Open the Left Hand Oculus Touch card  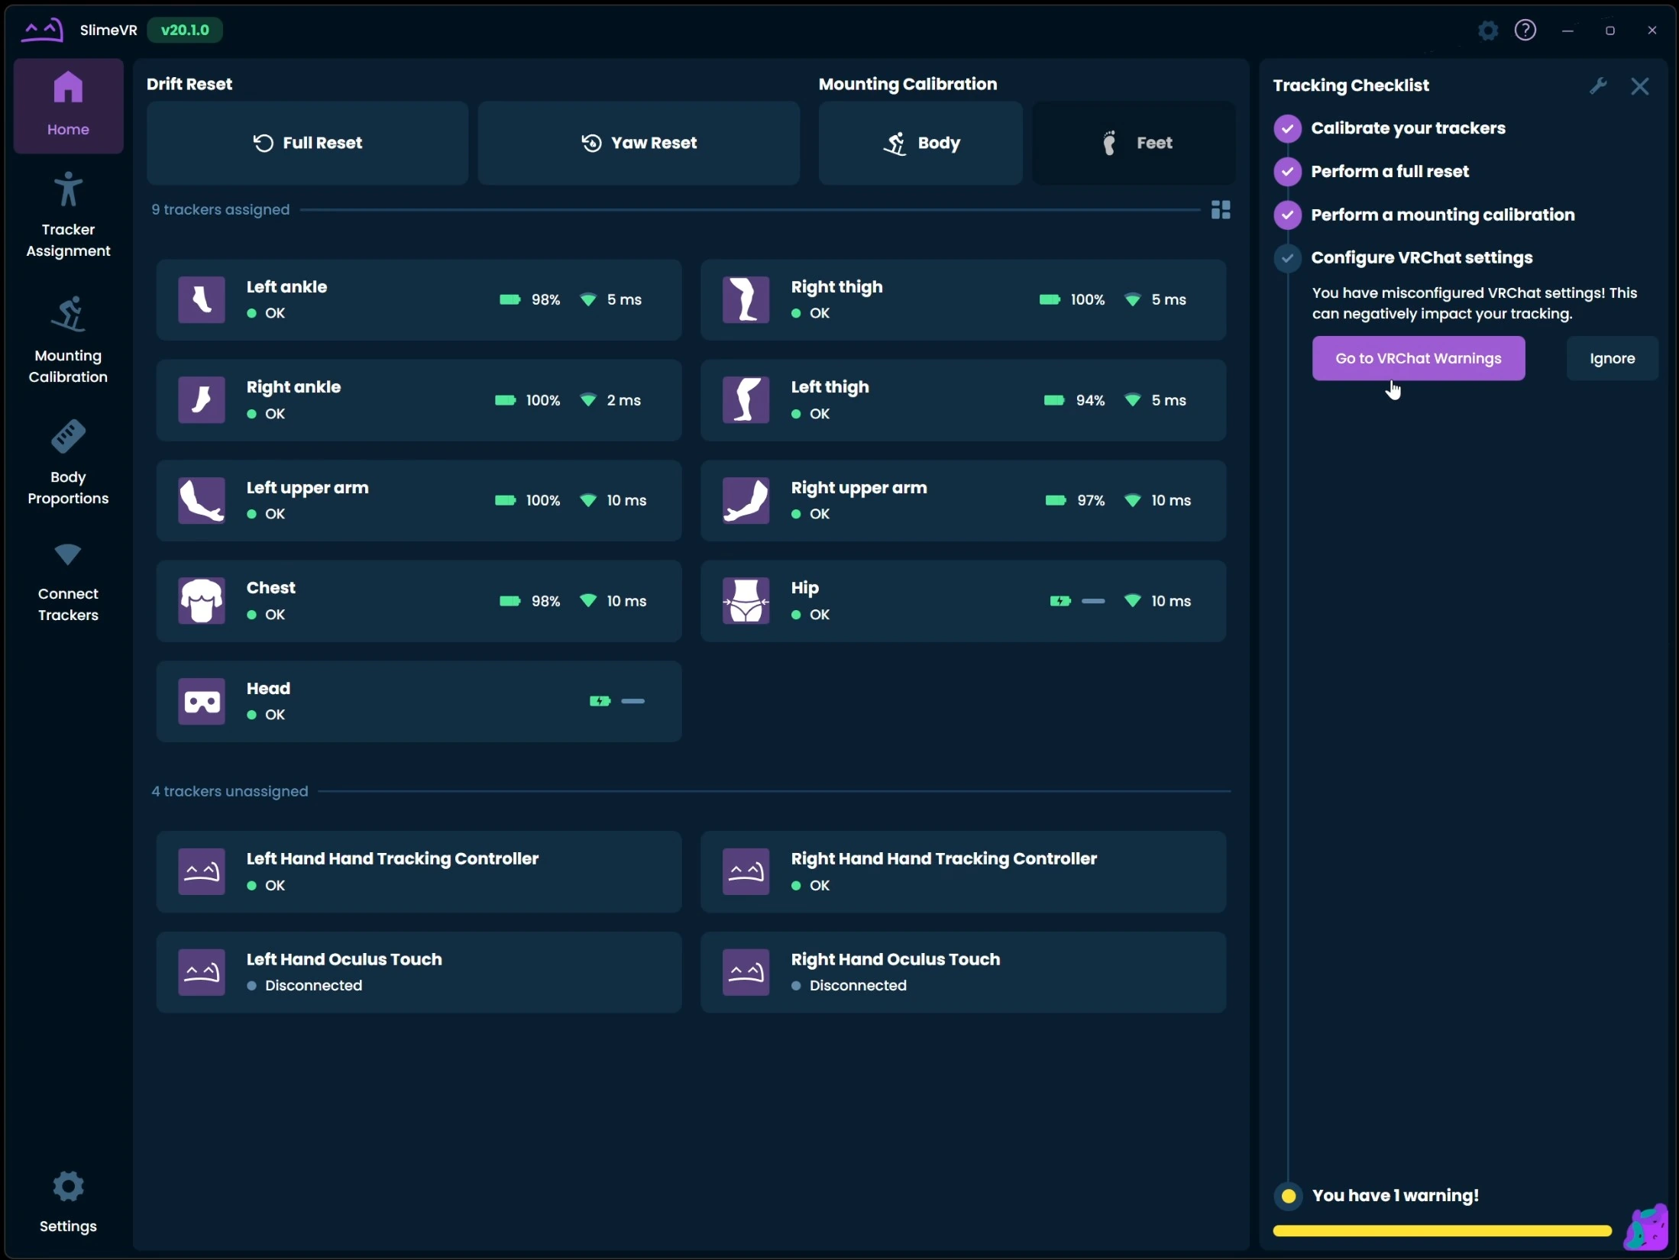point(419,972)
